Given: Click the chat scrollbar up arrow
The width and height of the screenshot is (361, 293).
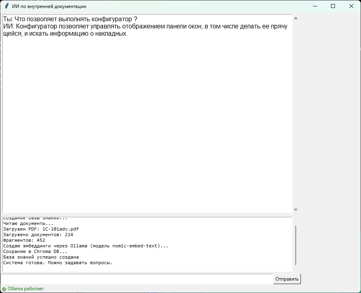Looking at the screenshot, I should coord(296,18).
